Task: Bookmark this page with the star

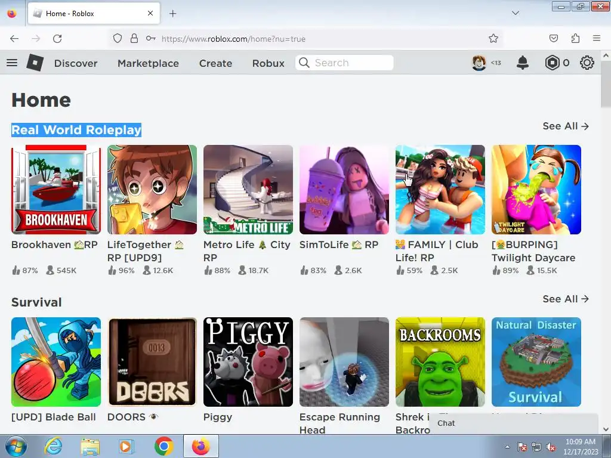Action: pos(493,39)
